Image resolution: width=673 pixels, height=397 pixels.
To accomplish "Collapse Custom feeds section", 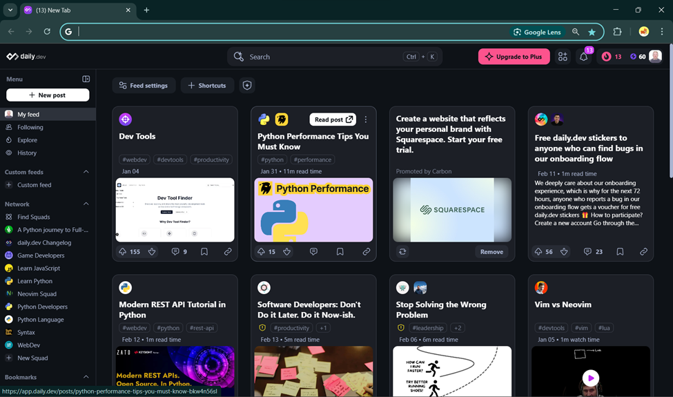I will coord(86,172).
